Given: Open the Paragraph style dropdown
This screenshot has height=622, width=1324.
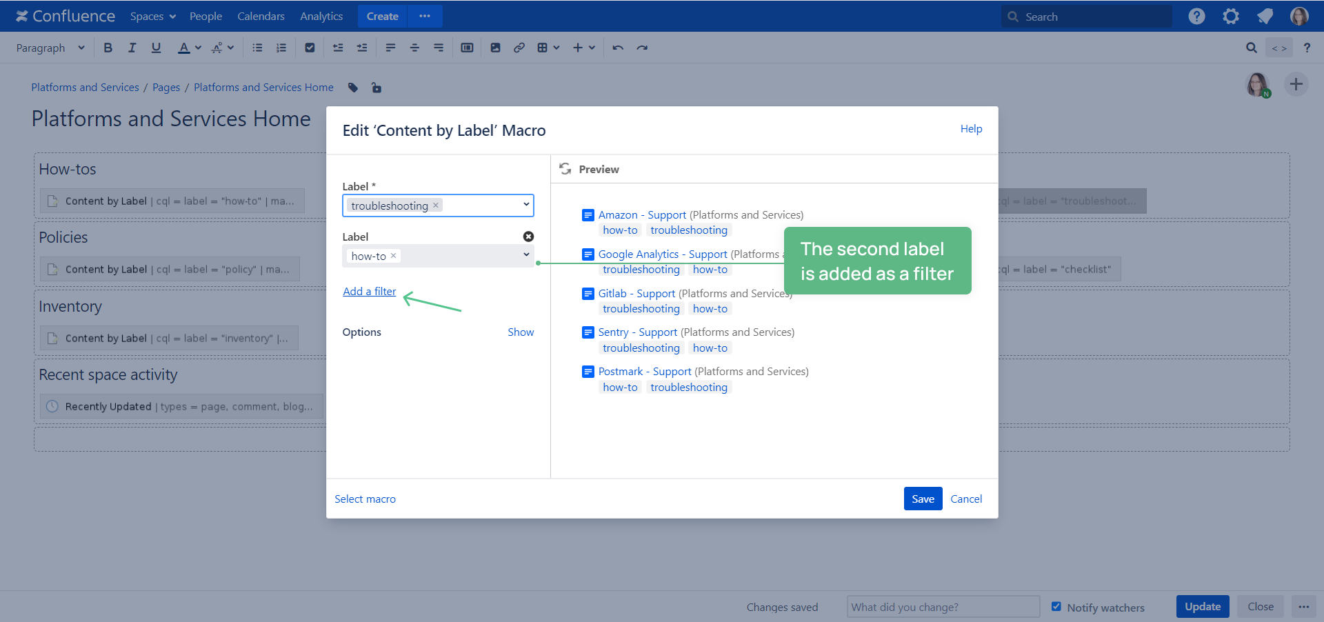Looking at the screenshot, I should (x=50, y=48).
